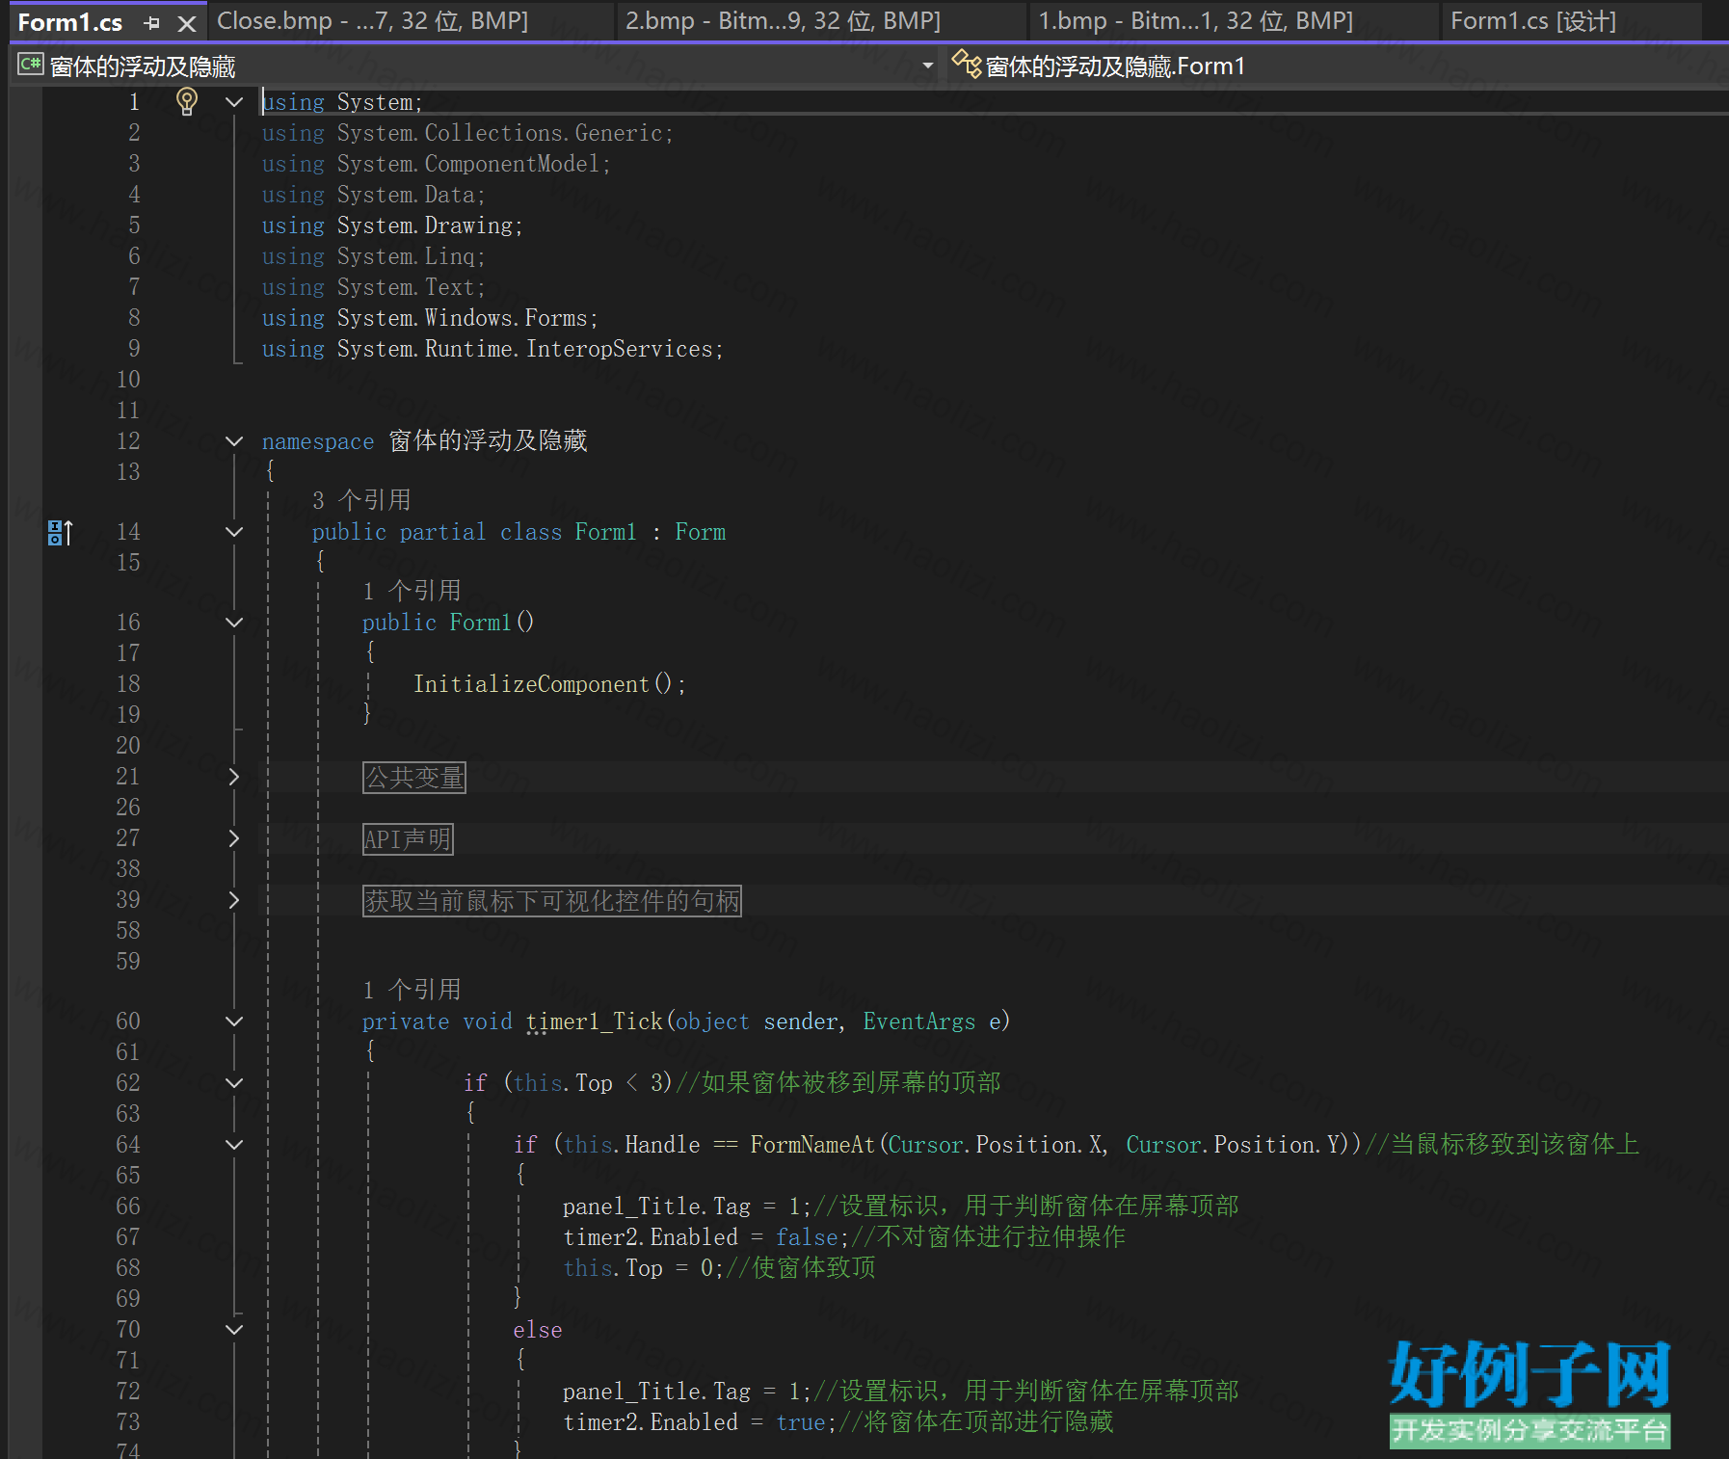Viewport: 1729px width, 1459px height.
Task: Click the Form base class name
Action: coord(701,532)
